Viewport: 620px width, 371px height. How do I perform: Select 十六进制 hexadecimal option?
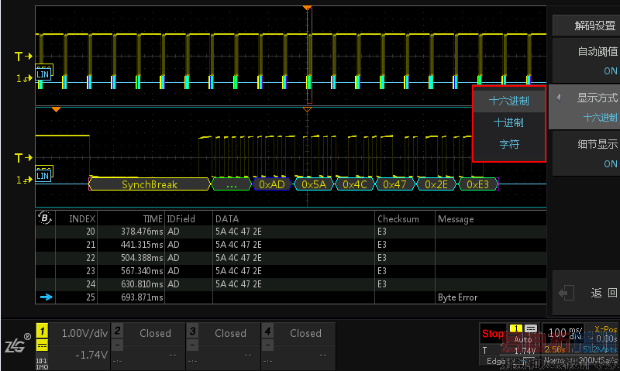click(x=509, y=101)
